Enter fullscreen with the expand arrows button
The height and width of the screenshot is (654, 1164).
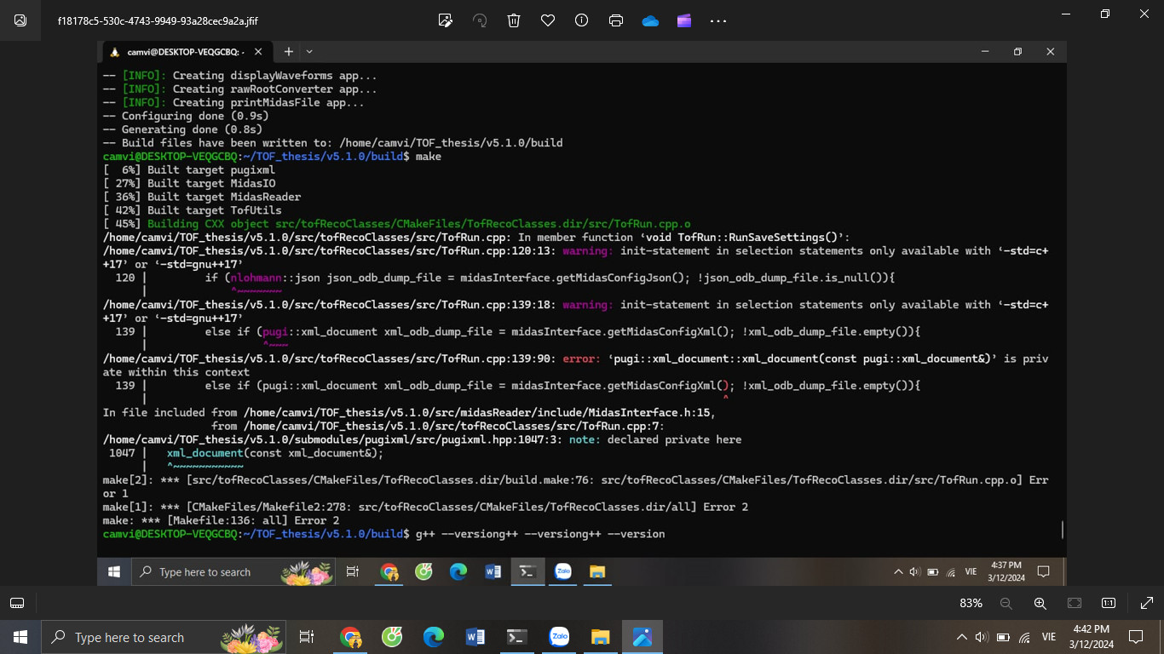(x=1147, y=603)
